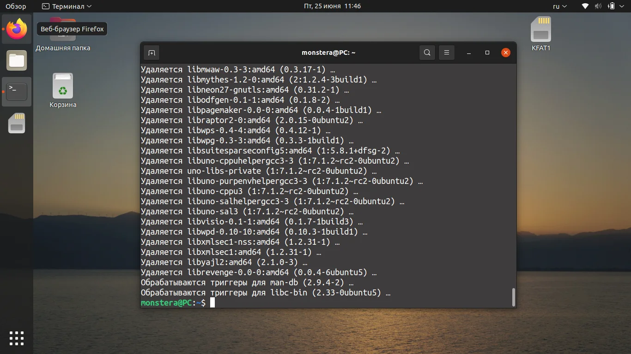Open the terminal hamburger menu
631x354 pixels.
(x=447, y=53)
